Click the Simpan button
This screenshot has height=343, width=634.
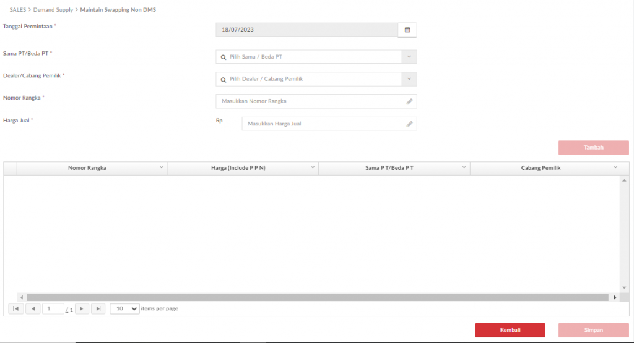[x=594, y=330]
